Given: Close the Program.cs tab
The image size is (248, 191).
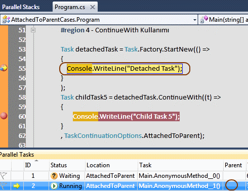Looking at the screenshot, I should tap(93, 7).
